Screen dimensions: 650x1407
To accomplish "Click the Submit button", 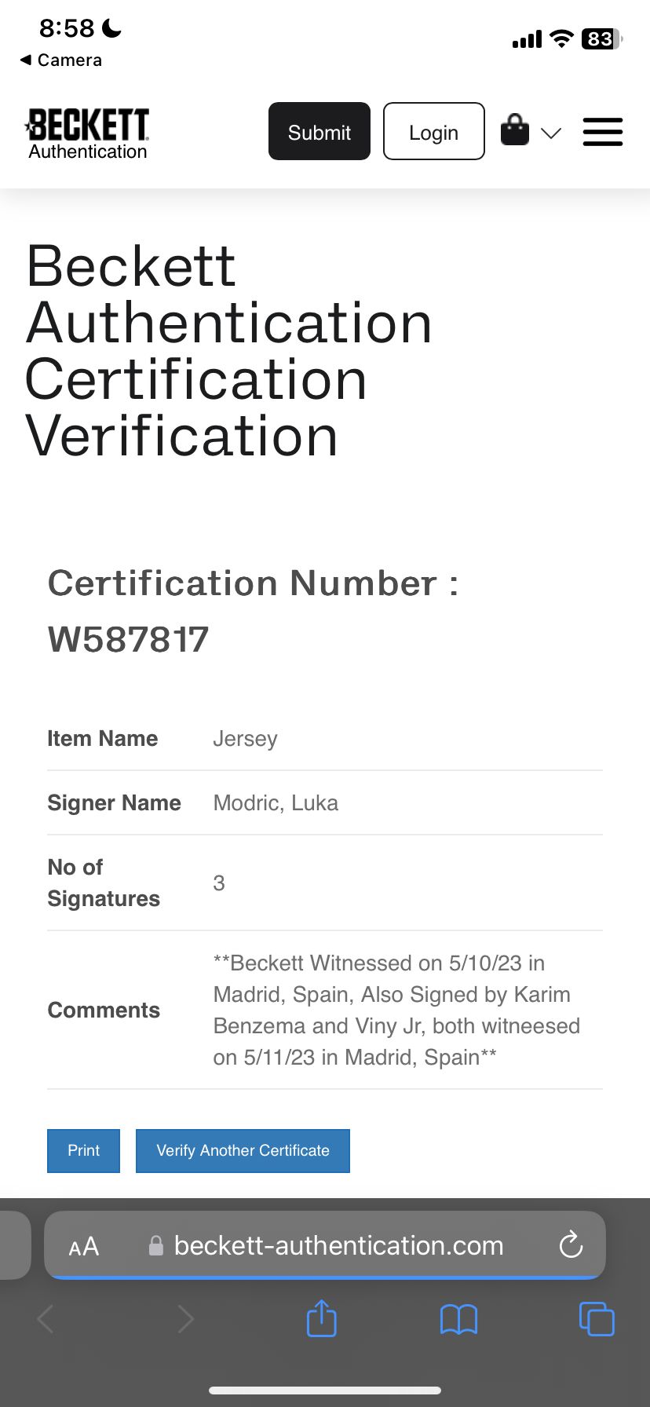I will coord(320,131).
